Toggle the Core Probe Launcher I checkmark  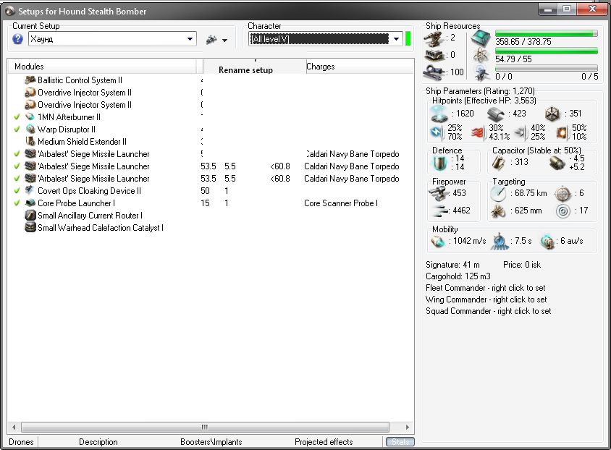pos(17,203)
